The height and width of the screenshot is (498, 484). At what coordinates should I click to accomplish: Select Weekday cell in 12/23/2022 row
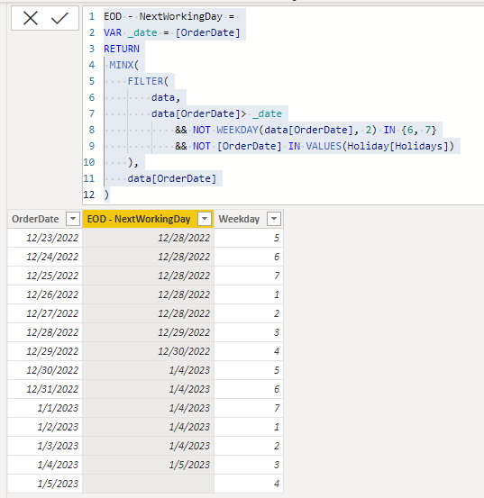(249, 238)
